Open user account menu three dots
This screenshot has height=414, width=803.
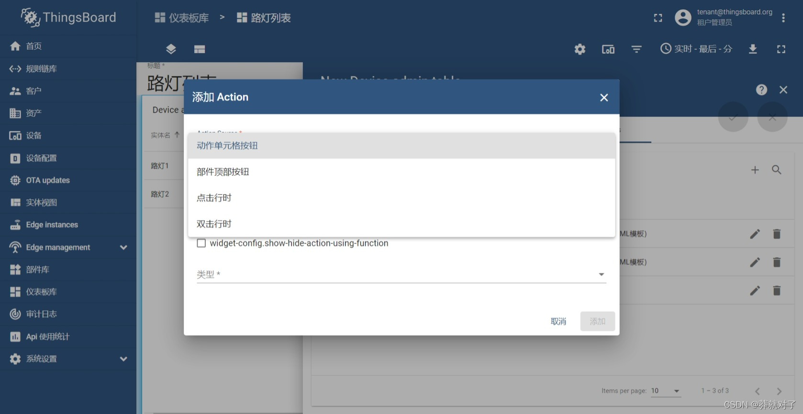point(783,18)
